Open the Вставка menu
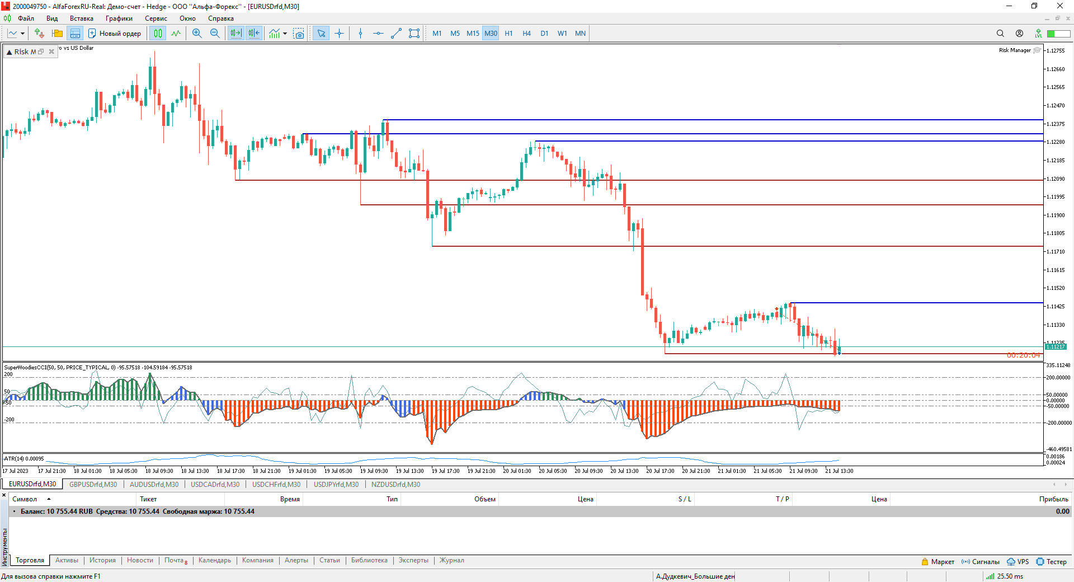1074x582 pixels. (82, 18)
